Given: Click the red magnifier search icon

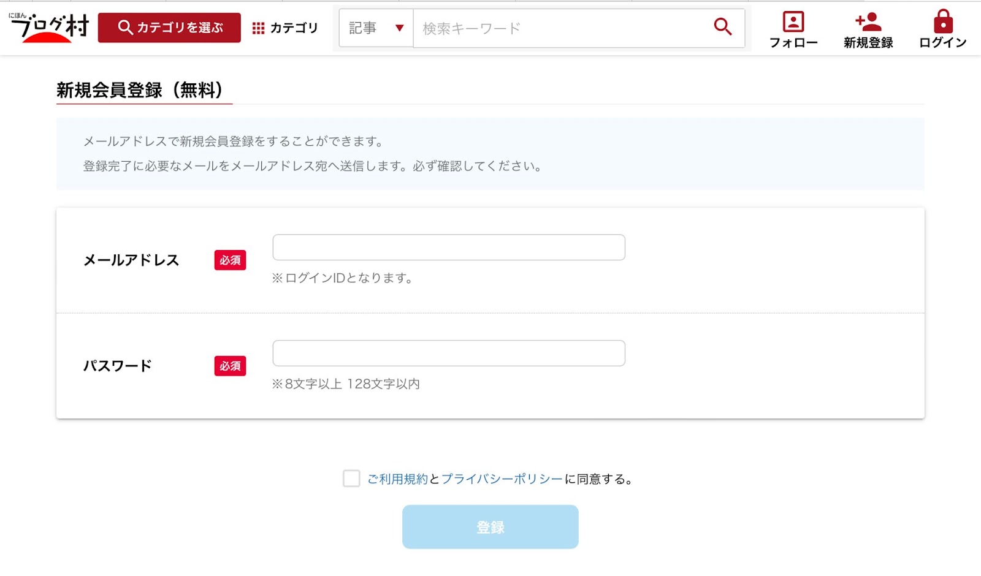Looking at the screenshot, I should [x=723, y=27].
